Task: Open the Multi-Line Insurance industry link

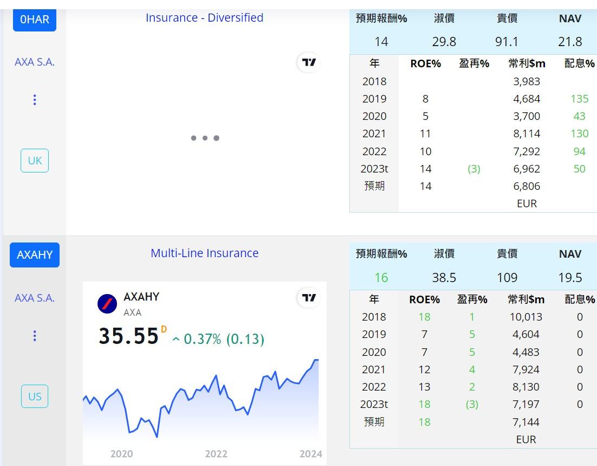Action: [x=204, y=253]
